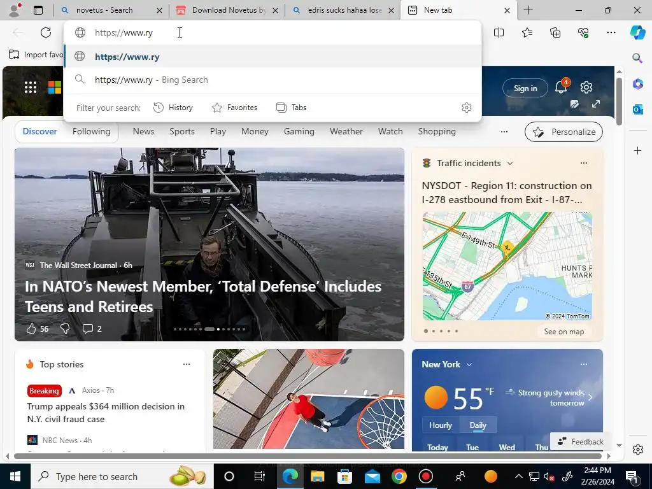The width and height of the screenshot is (652, 489).
Task: Open the Gaming feed category
Action: [299, 131]
